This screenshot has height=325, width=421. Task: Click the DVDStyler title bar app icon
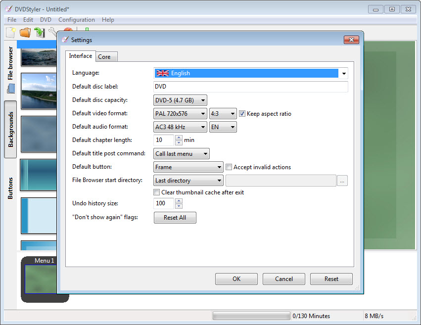pos(8,9)
